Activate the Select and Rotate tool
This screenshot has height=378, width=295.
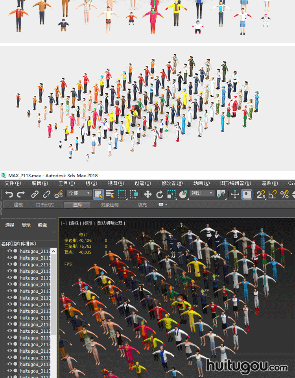160,194
